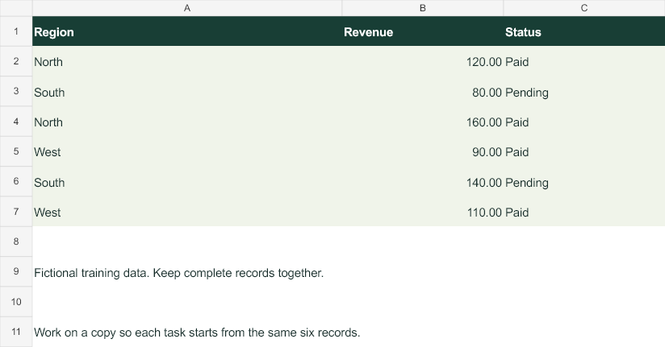Viewport: 665px width, 347px height.
Task: Select column C header
Action: 584,8
